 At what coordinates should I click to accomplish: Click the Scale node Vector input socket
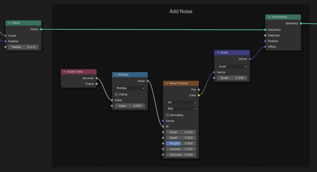click(214, 72)
